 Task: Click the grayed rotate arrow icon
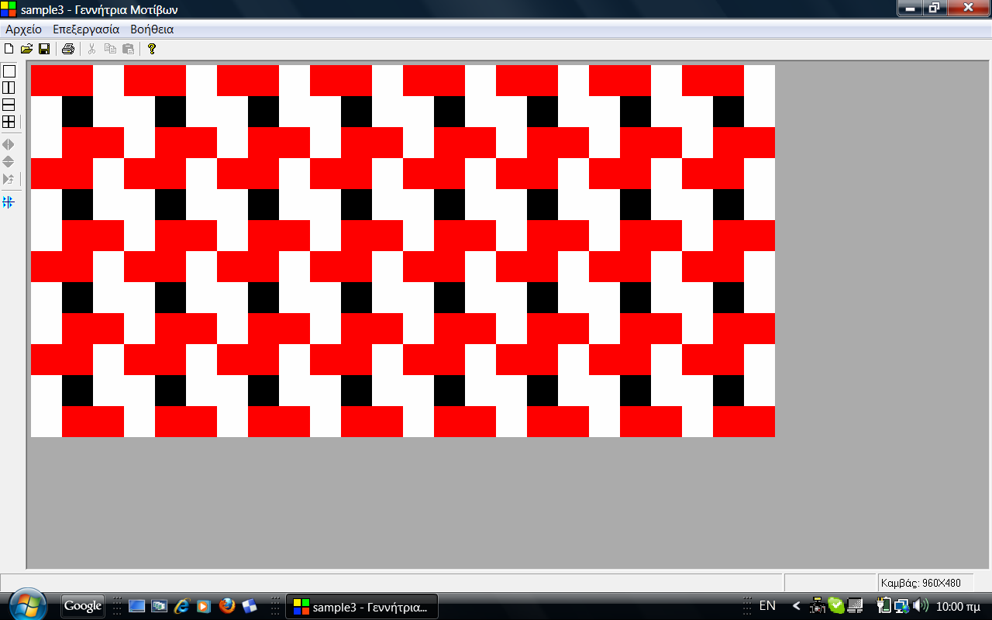tap(9, 179)
